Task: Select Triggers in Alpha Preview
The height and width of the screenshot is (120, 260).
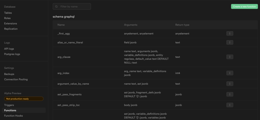Action: point(9,105)
